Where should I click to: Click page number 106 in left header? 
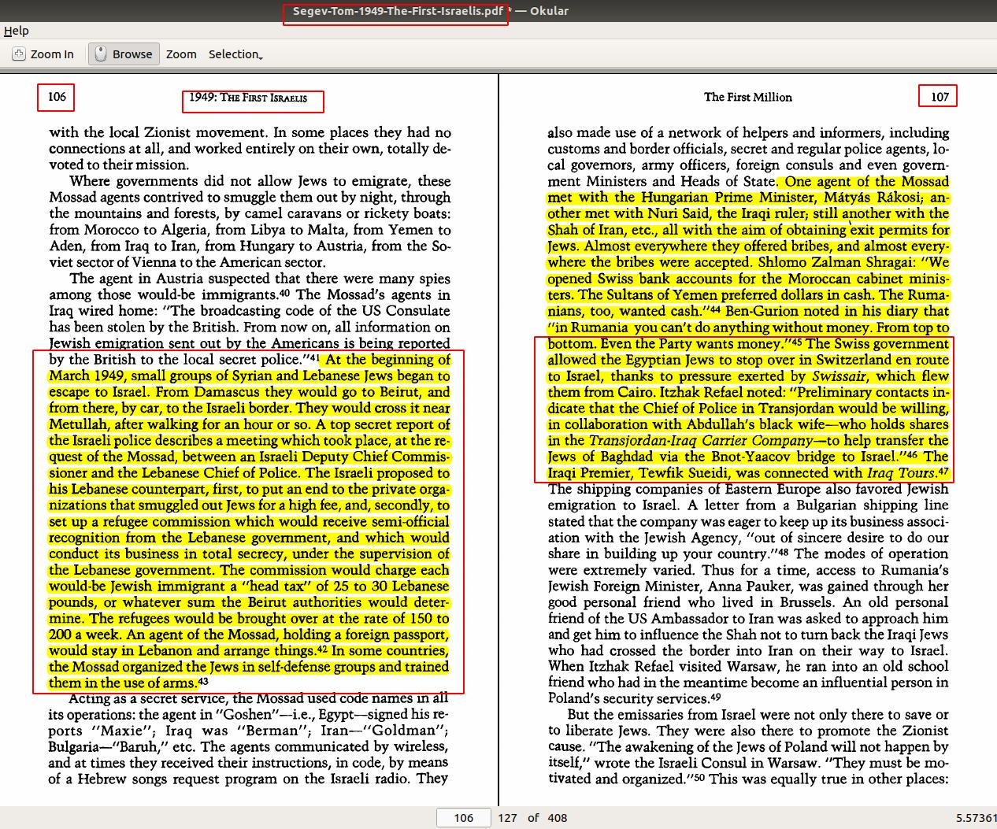click(57, 97)
